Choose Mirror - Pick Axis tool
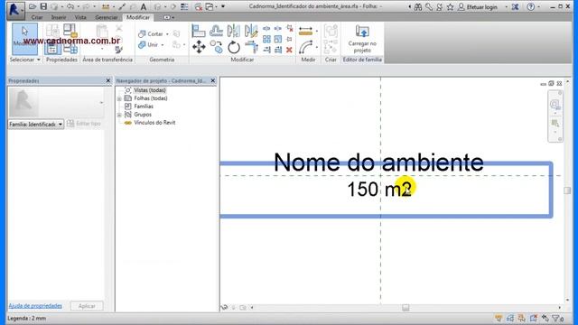The width and height of the screenshot is (578, 325). (x=233, y=31)
